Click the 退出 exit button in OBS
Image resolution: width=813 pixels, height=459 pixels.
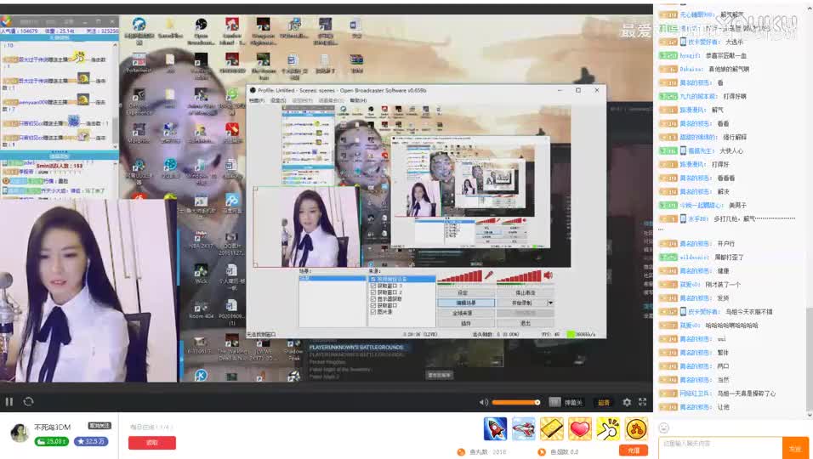(525, 323)
